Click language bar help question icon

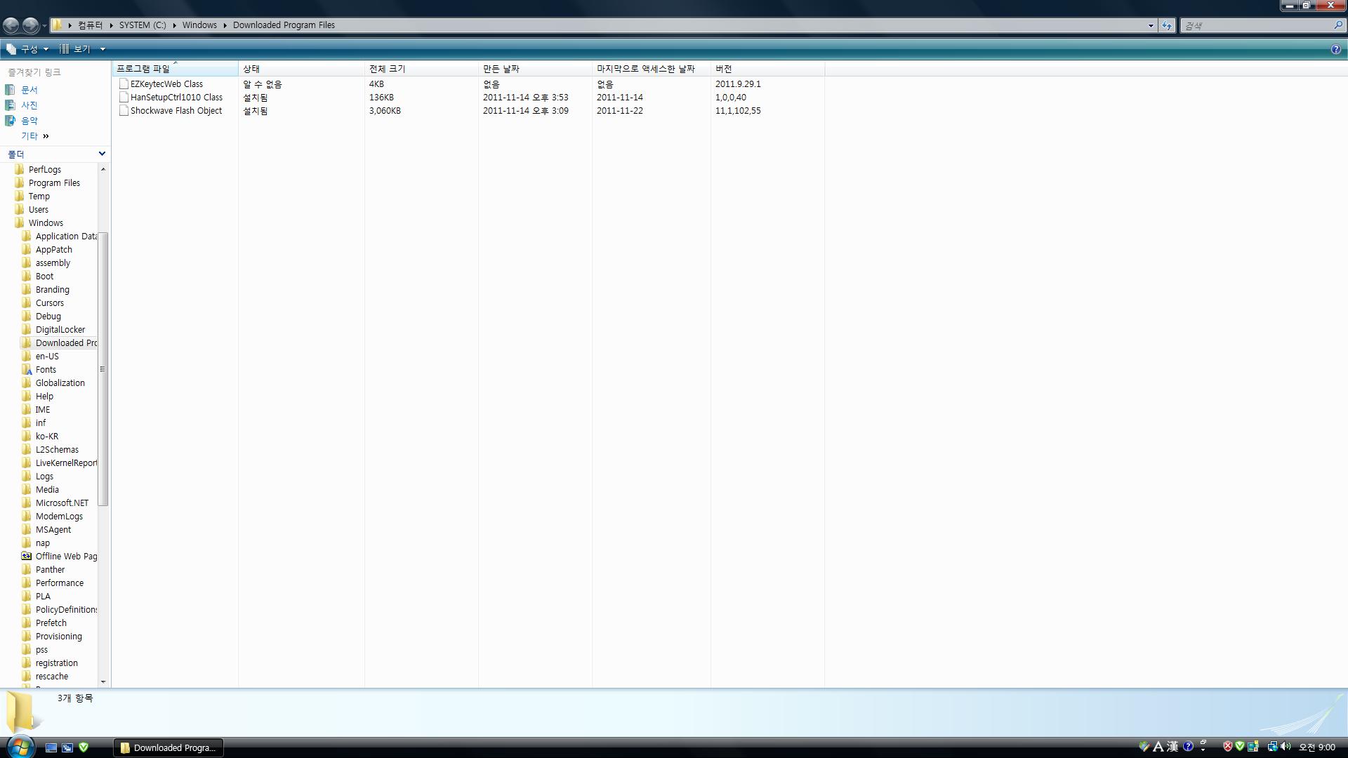1188,747
